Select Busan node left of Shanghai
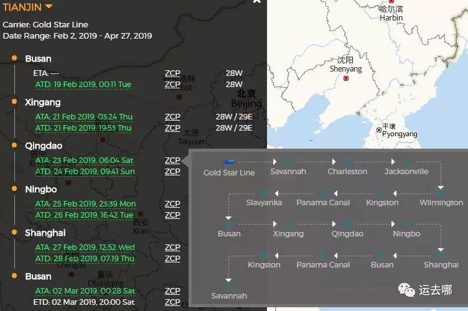 (x=382, y=256)
